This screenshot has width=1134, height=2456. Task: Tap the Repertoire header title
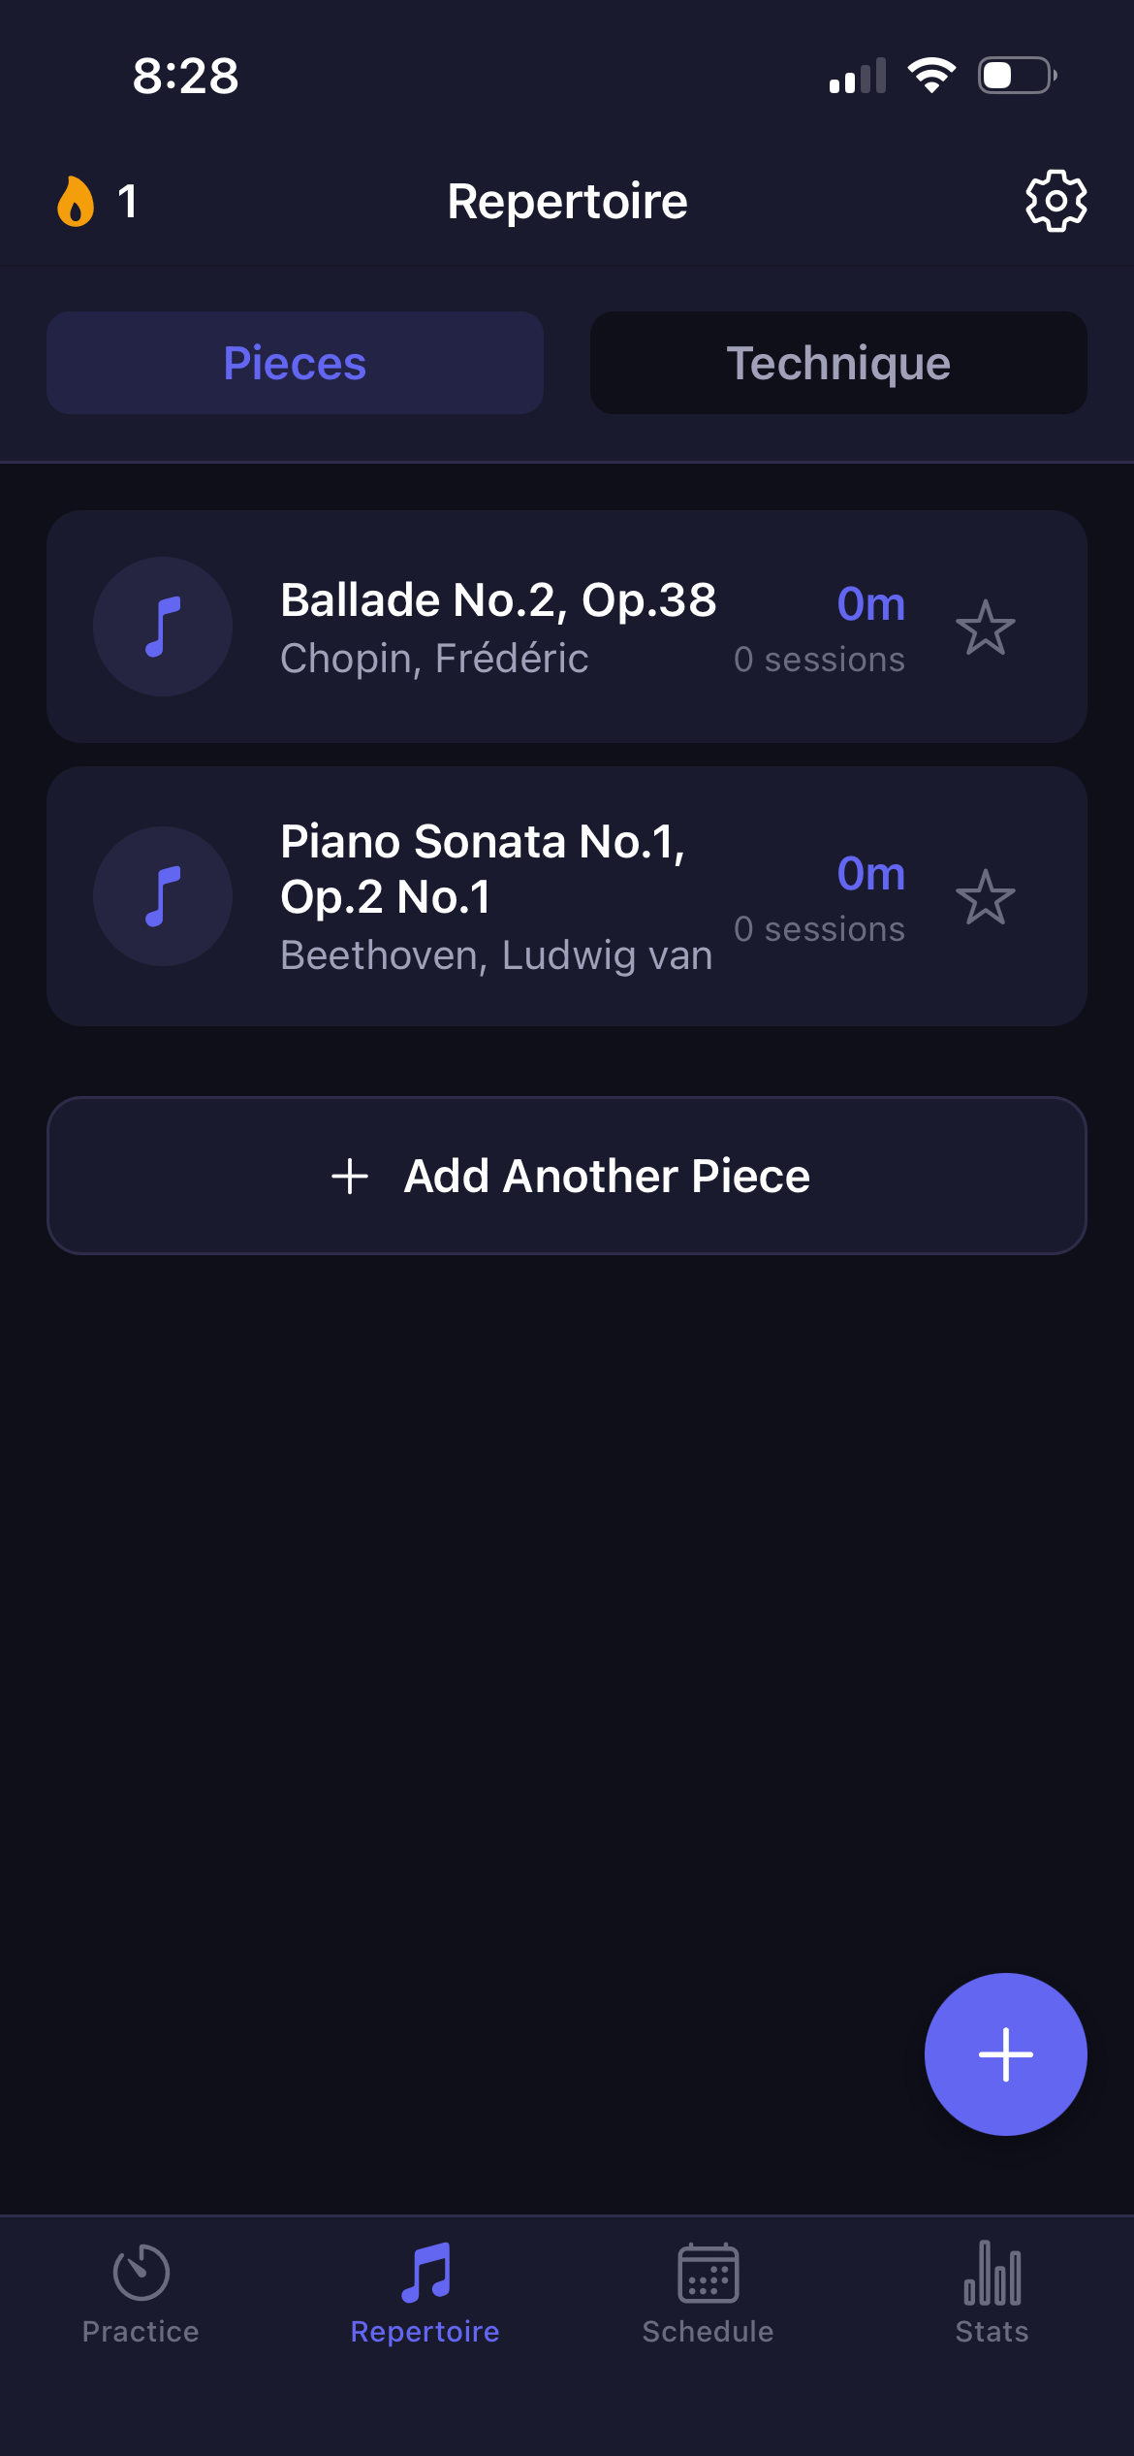[567, 202]
